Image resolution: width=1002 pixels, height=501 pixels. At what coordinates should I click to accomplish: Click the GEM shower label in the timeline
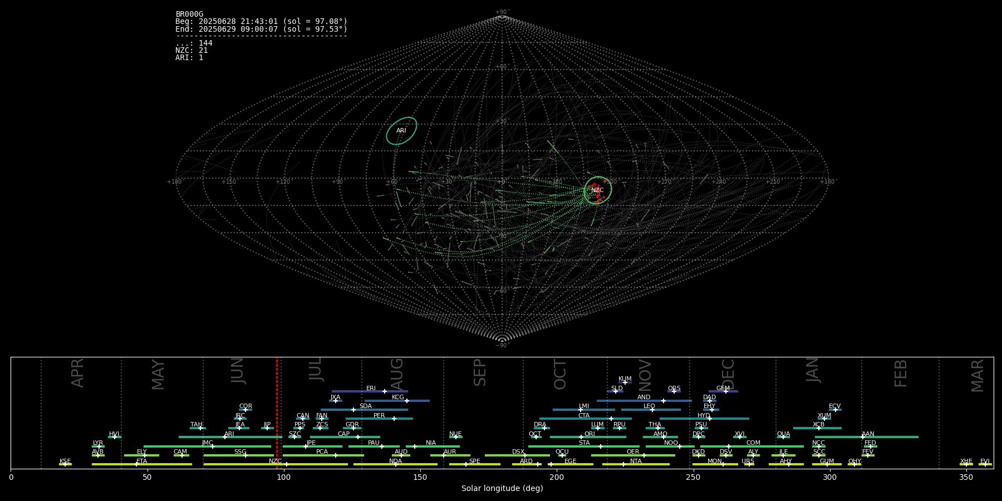pyautogui.click(x=723, y=389)
